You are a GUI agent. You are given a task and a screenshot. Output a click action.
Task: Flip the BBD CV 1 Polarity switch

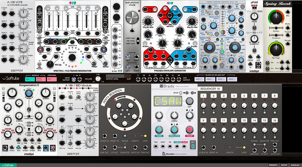pyautogui.click(x=70, y=97)
